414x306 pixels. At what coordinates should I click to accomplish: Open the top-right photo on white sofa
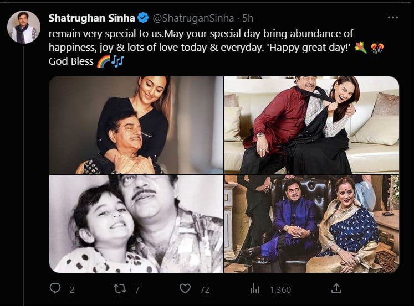coord(311,125)
